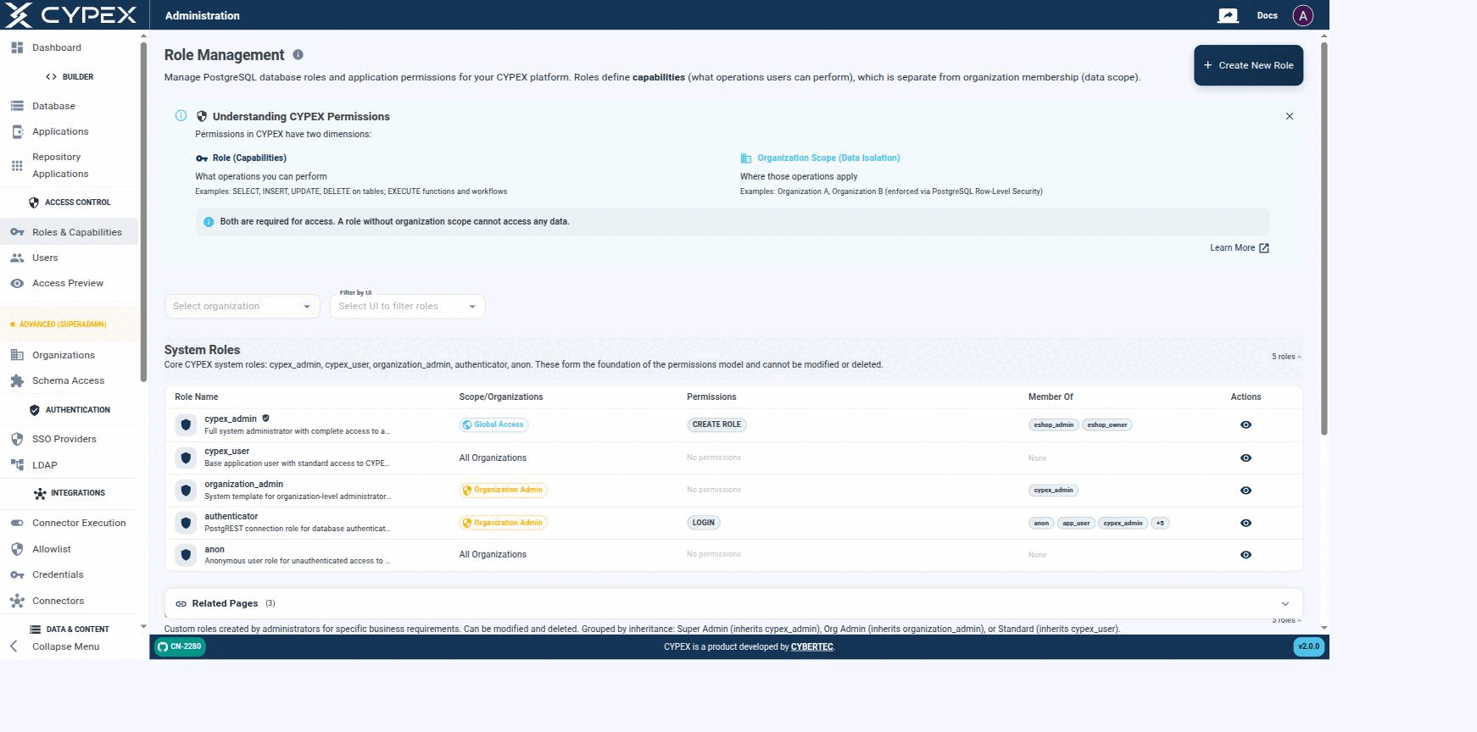This screenshot has height=732, width=1477.
Task: Open the Select UI to filter roles dropdown
Action: (407, 306)
